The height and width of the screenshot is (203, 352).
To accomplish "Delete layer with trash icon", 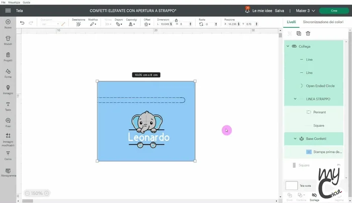I will (308, 33).
